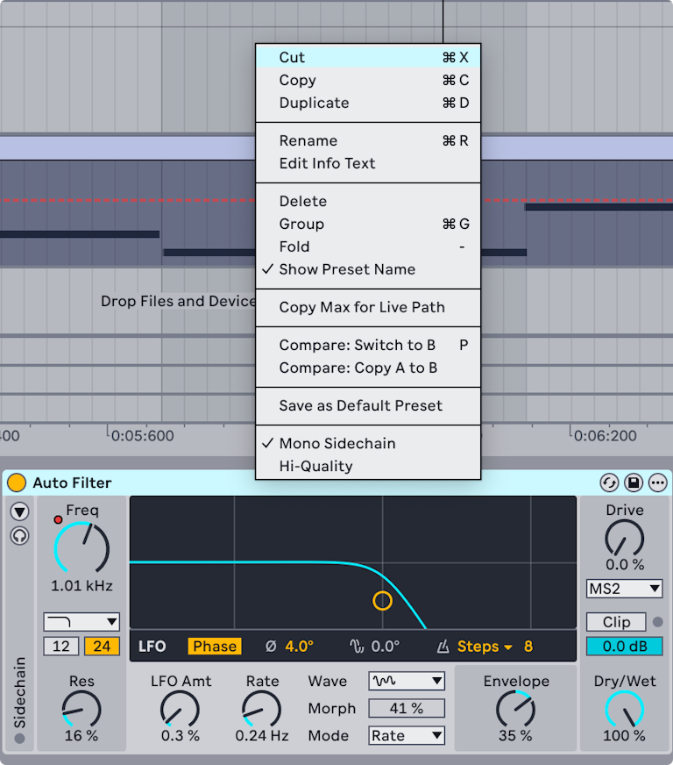This screenshot has height=765, width=673.
Task: Click the LFO phase offset icon
Action: pos(271,647)
